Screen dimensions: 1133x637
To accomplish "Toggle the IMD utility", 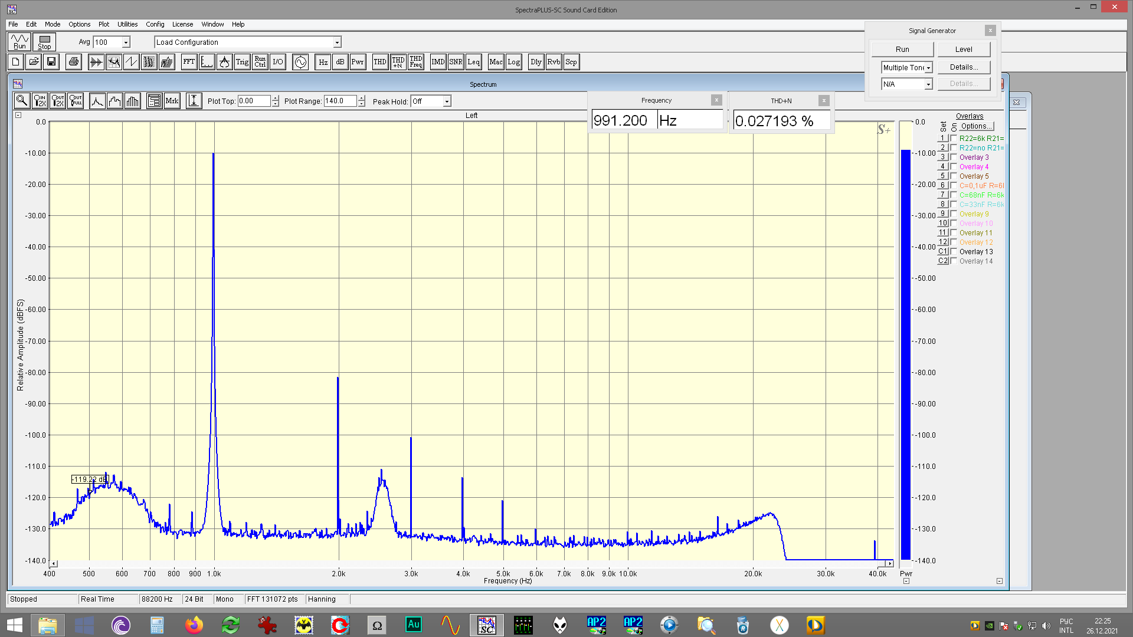I will pyautogui.click(x=438, y=62).
